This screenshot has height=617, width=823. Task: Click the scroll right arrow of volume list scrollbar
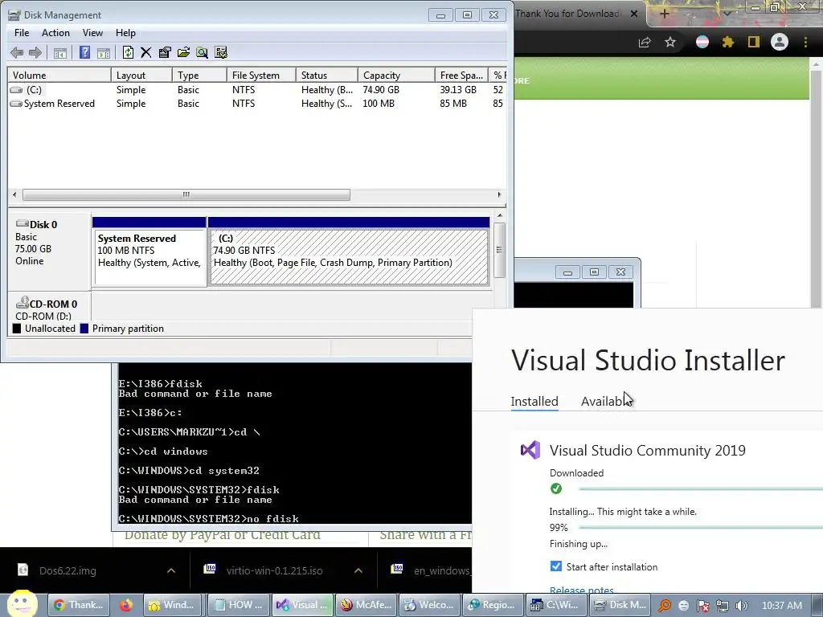tap(499, 194)
